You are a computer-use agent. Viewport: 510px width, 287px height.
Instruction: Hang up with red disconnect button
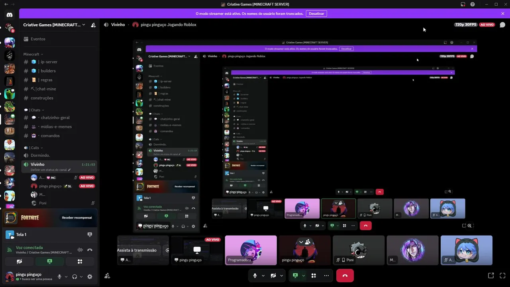pos(345,275)
